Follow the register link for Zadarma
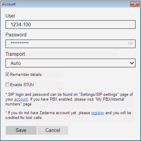 97,113
